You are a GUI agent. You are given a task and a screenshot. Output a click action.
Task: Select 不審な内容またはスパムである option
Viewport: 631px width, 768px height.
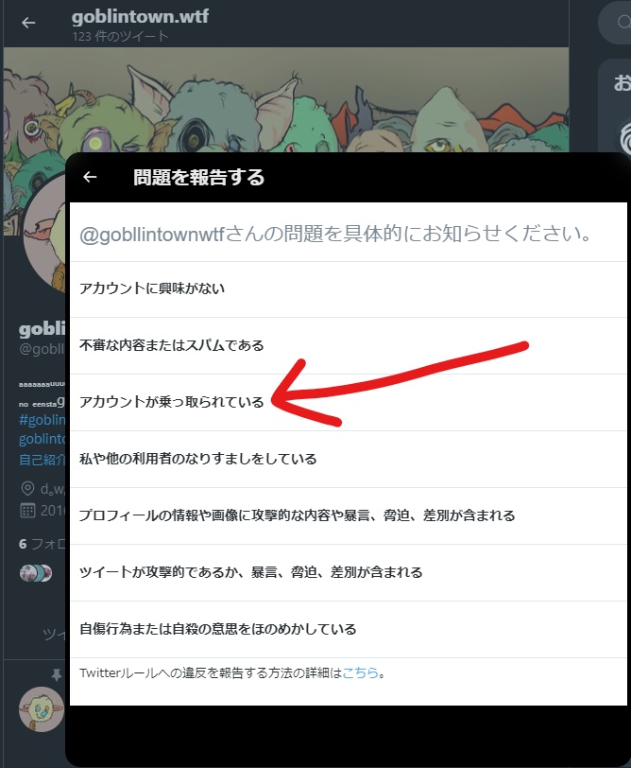(349, 346)
